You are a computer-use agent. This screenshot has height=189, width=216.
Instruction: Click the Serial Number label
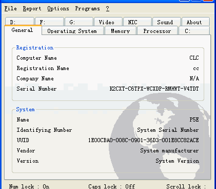36,89
